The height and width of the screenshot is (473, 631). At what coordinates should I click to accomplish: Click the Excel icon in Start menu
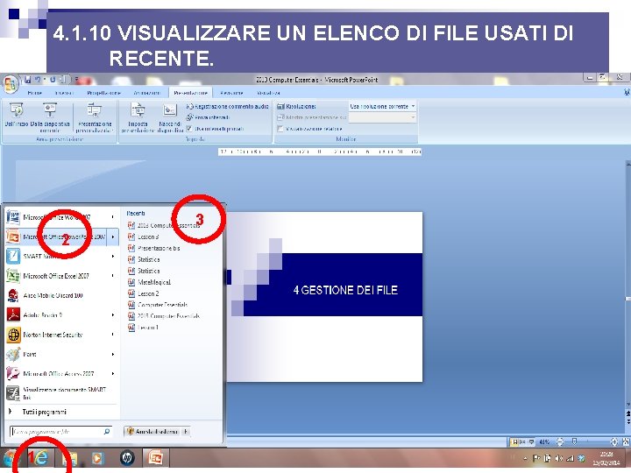[x=13, y=276]
